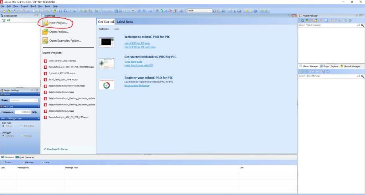Viewport: 365px width, 195px height.
Task: Select the Software debugger radio
Action: click(x=3, y=136)
